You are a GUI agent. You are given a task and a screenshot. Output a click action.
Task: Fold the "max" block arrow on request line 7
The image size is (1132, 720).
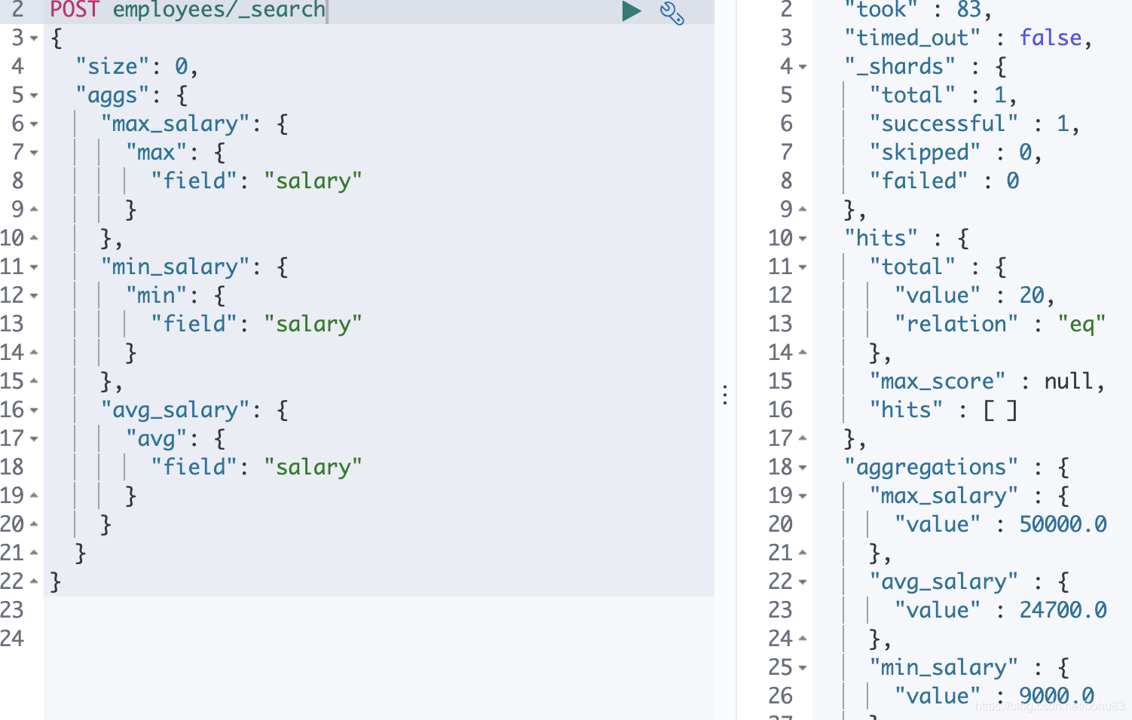pos(35,153)
